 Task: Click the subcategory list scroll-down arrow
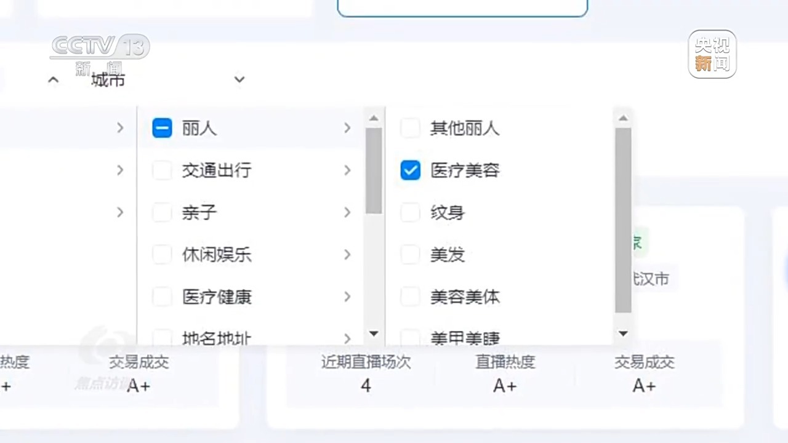click(x=623, y=333)
